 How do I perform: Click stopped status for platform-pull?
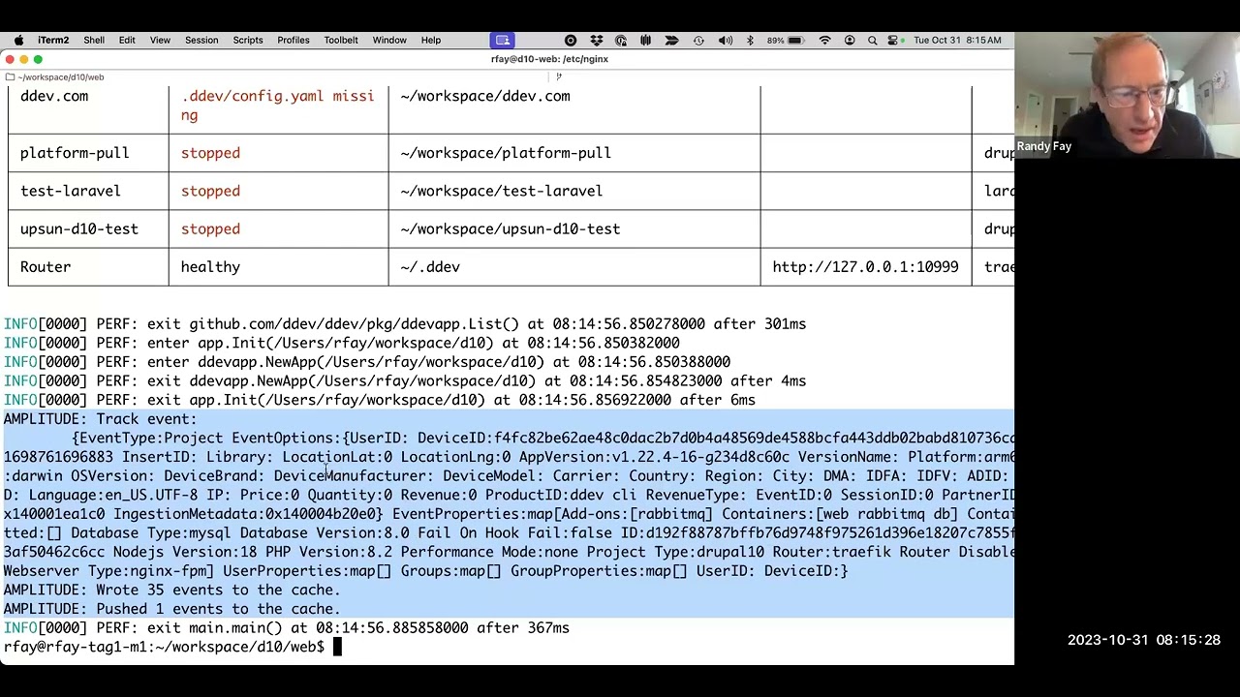(210, 153)
